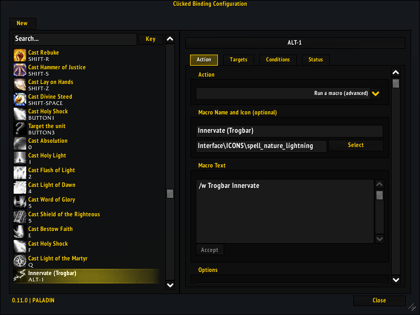
Task: Click the Light of the Martyr icon
Action: pos(20,261)
